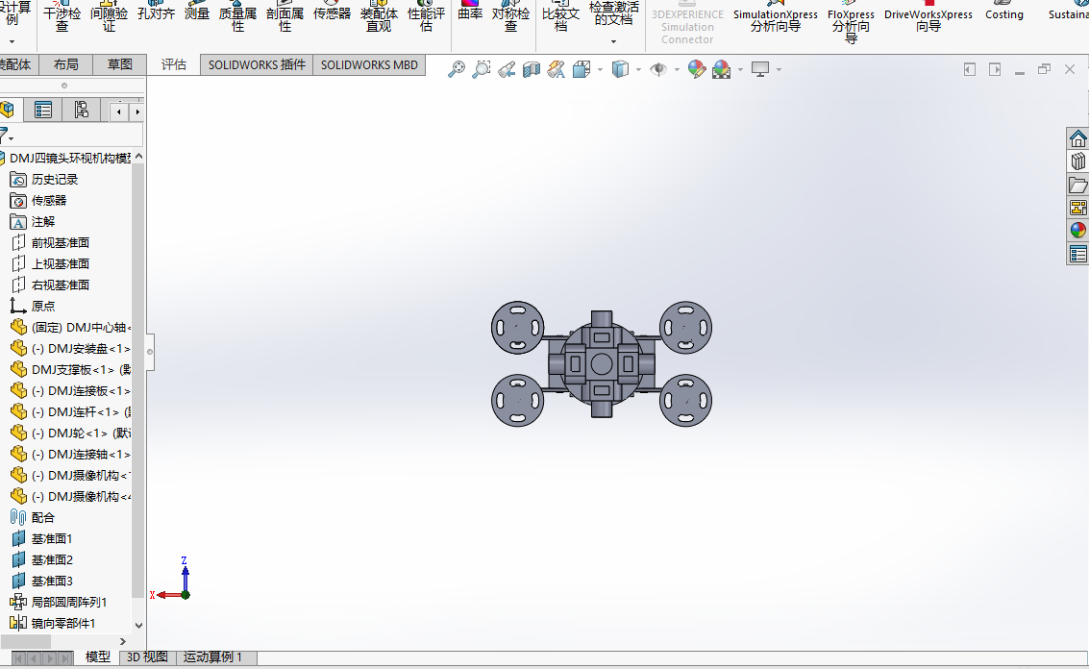The width and height of the screenshot is (1089, 669).
Task: Switch to FeatureManager design tree tab
Action: 8,110
